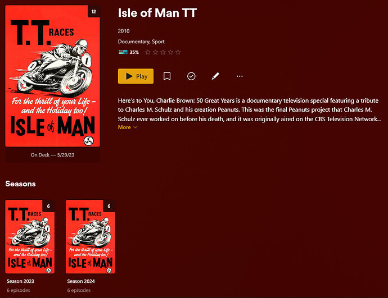Rate the show two stars

(x=155, y=52)
